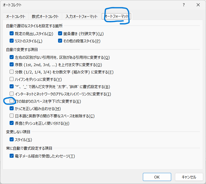Enable 分数 to fraction character checkbox
Image resolution: width=206 pixels, height=184 pixels.
tap(12, 72)
